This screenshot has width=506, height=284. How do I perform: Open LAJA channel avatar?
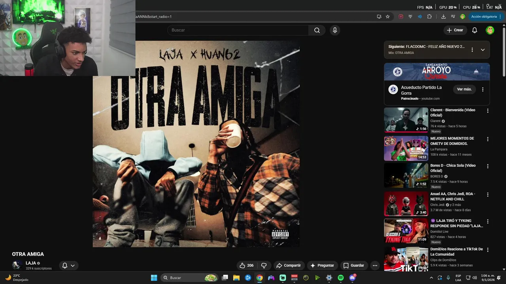click(17, 265)
